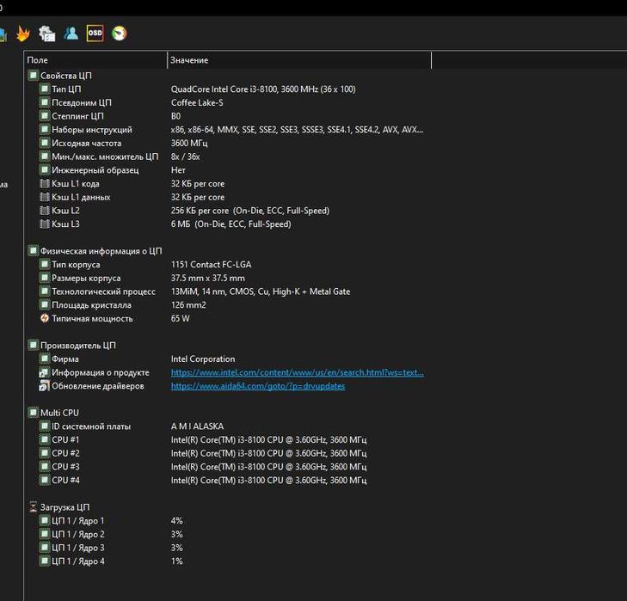
Task: Click the power icon beside Типичная мощность
Action: point(45,318)
